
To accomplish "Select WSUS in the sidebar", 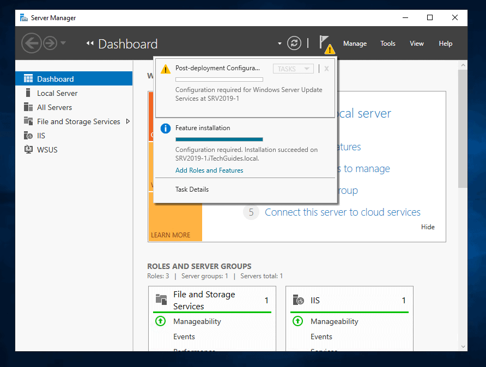I will pyautogui.click(x=41, y=150).
